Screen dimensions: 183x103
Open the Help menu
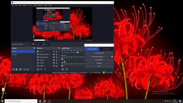click(50, 5)
